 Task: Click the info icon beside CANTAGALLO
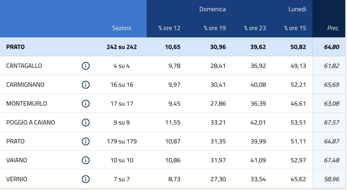click(86, 66)
